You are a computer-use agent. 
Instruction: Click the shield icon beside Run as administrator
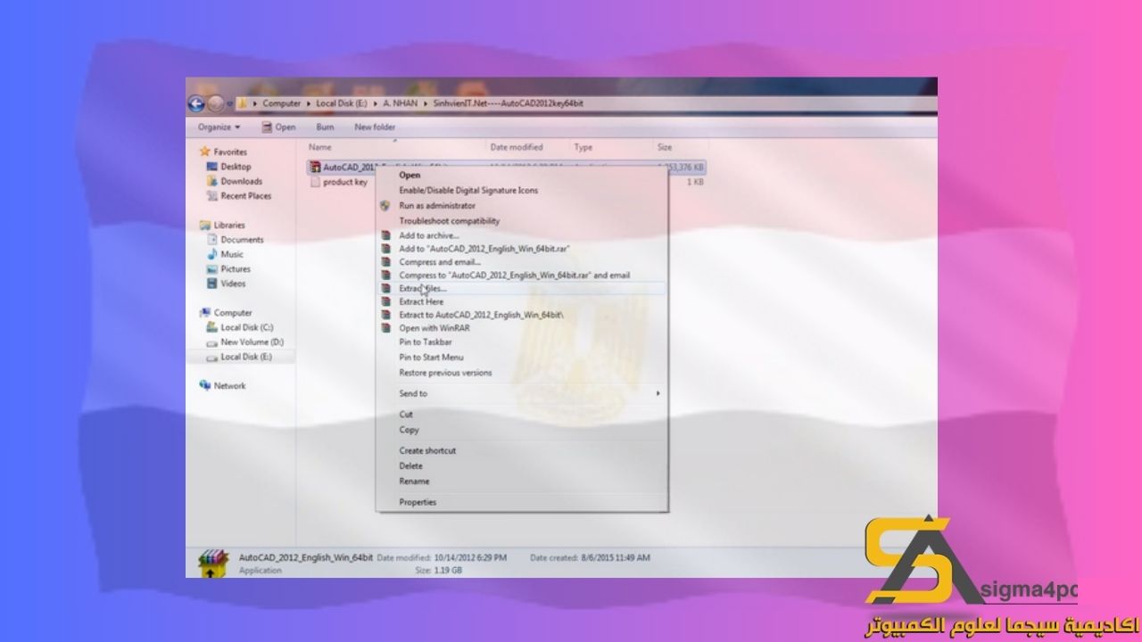385,205
